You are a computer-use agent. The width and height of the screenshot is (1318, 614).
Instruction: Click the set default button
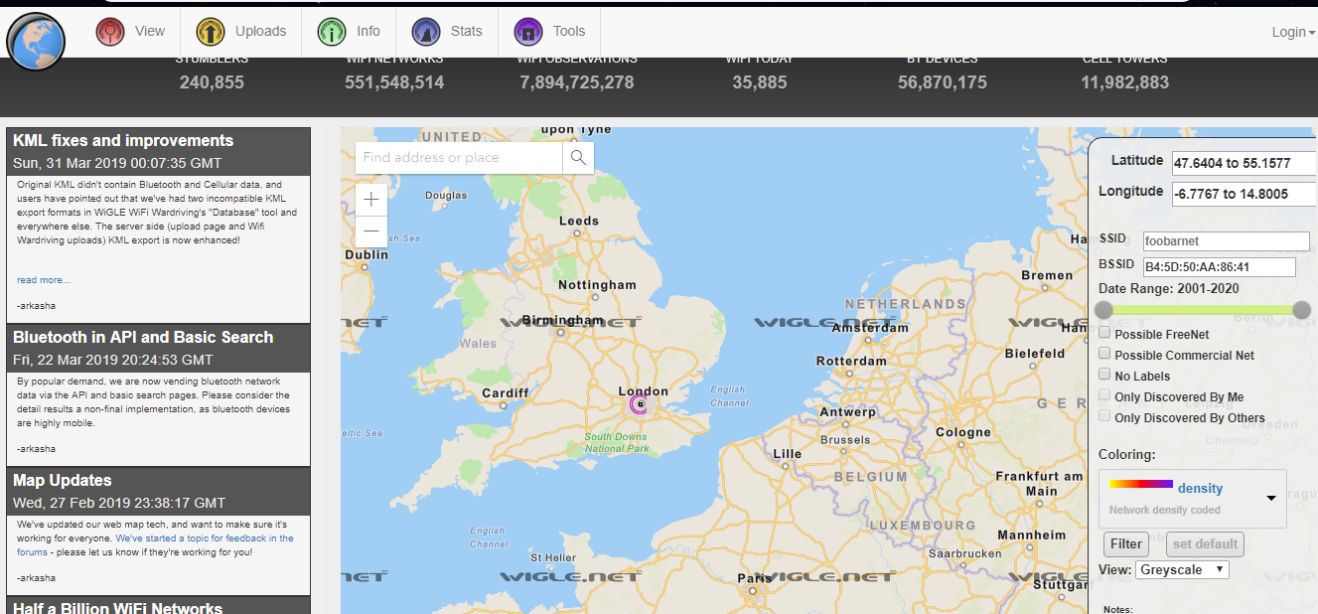1205,543
